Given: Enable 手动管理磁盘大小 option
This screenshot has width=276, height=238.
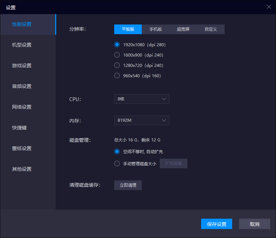Looking at the screenshot, I should [x=117, y=163].
